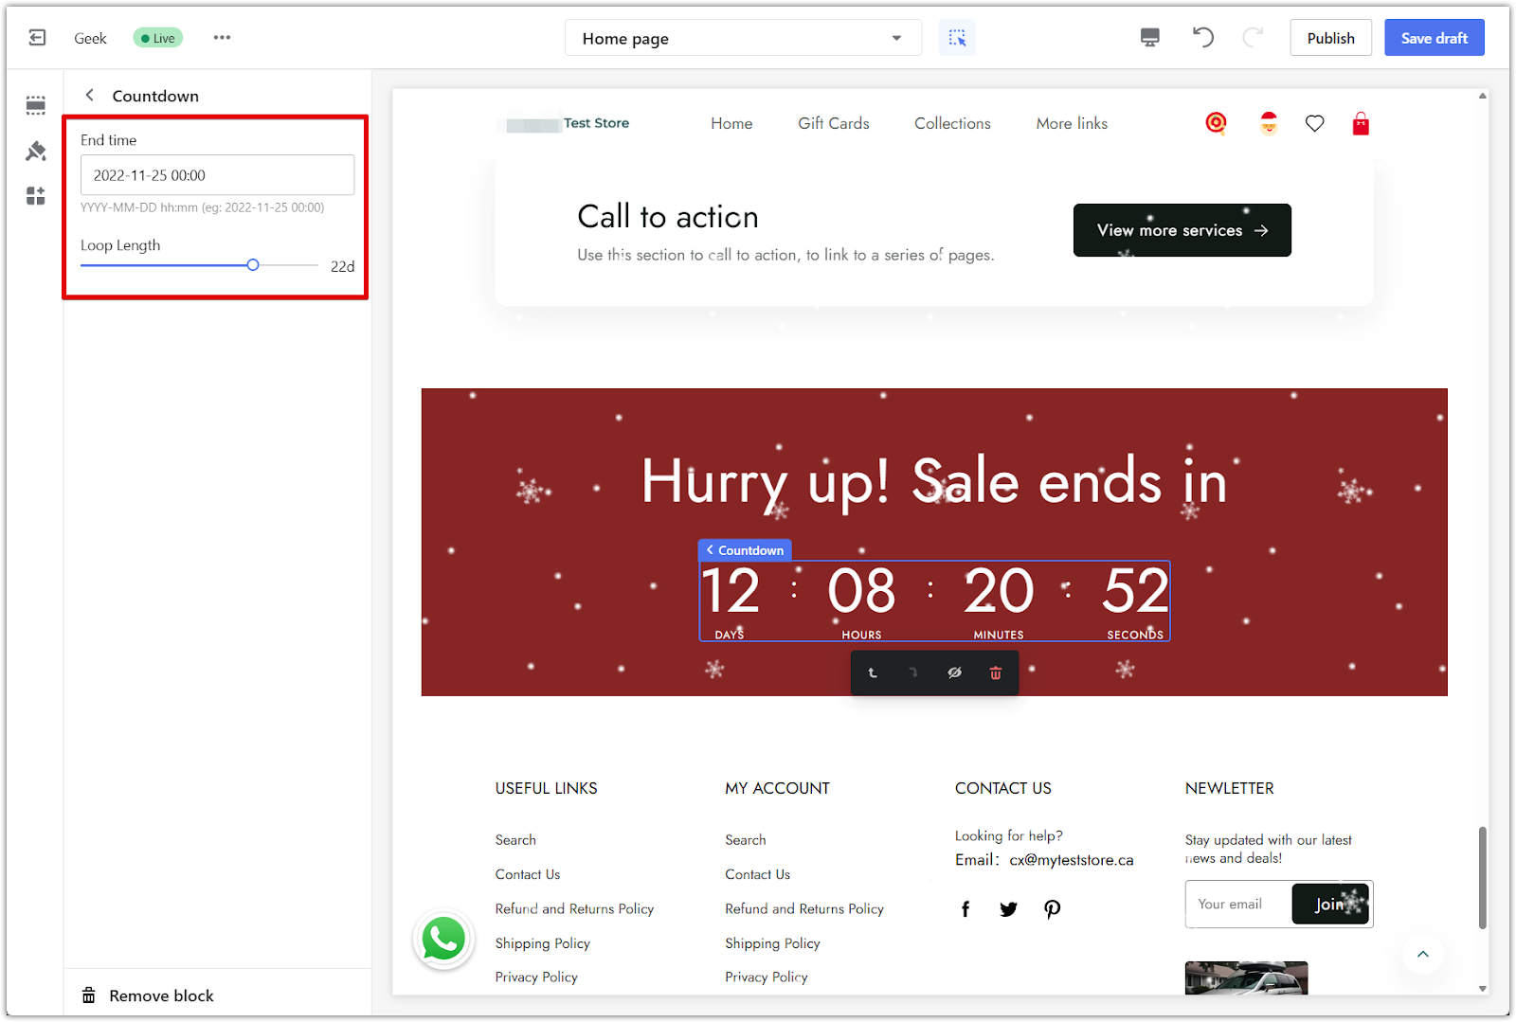The width and height of the screenshot is (1516, 1022).
Task: Click the Save draft button
Action: point(1434,38)
